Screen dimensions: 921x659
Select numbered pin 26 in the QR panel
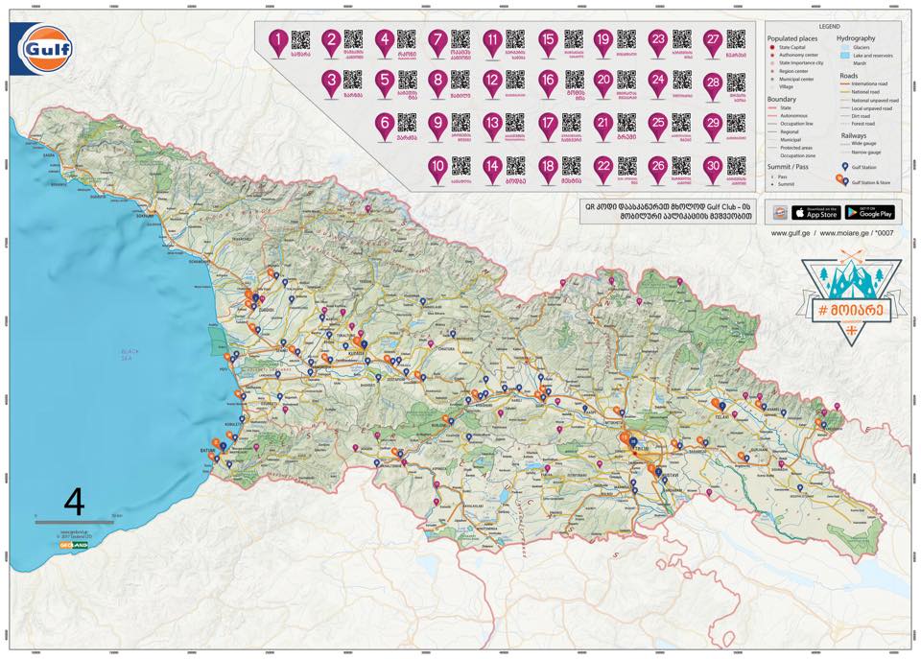(x=658, y=169)
